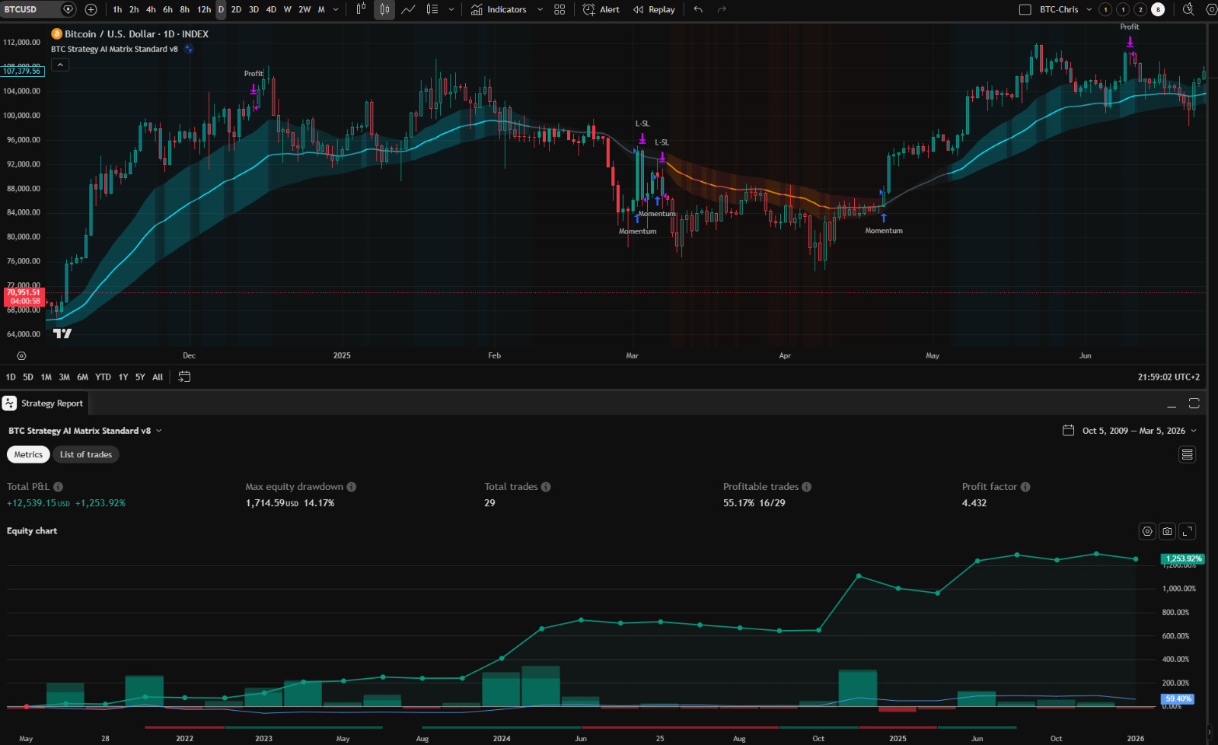Collapse the indicator legend chevron
Image resolution: width=1218 pixels, height=745 pixels.
click(60, 65)
